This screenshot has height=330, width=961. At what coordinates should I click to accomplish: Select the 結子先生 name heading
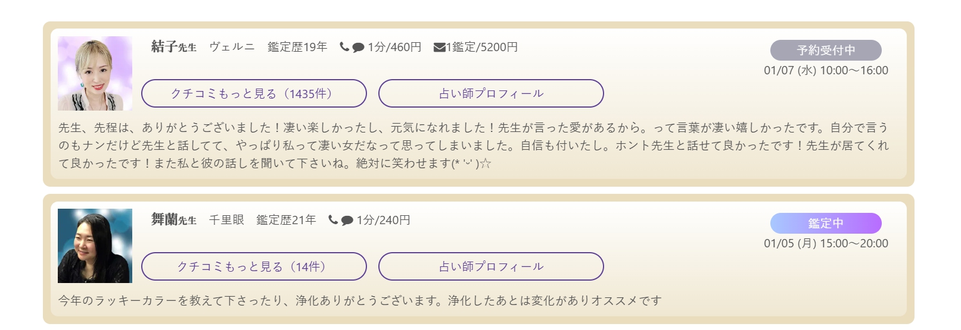pos(173,46)
